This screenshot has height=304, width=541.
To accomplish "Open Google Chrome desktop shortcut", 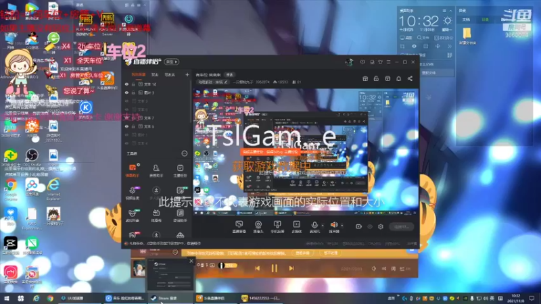I will click(x=11, y=189).
